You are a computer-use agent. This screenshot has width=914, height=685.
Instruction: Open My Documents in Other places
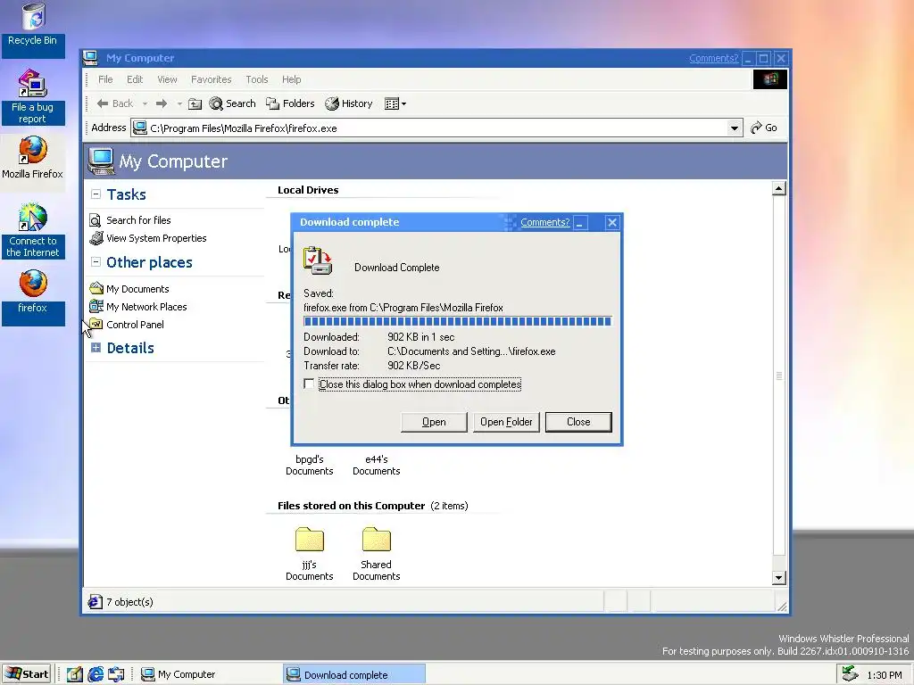coord(137,289)
